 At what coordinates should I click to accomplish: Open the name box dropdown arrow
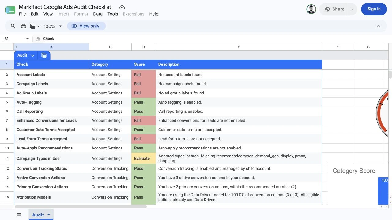(28, 39)
